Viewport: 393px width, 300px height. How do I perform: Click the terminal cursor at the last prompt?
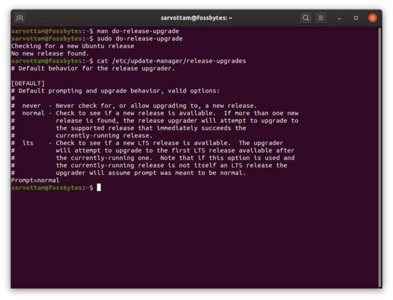pyautogui.click(x=98, y=188)
